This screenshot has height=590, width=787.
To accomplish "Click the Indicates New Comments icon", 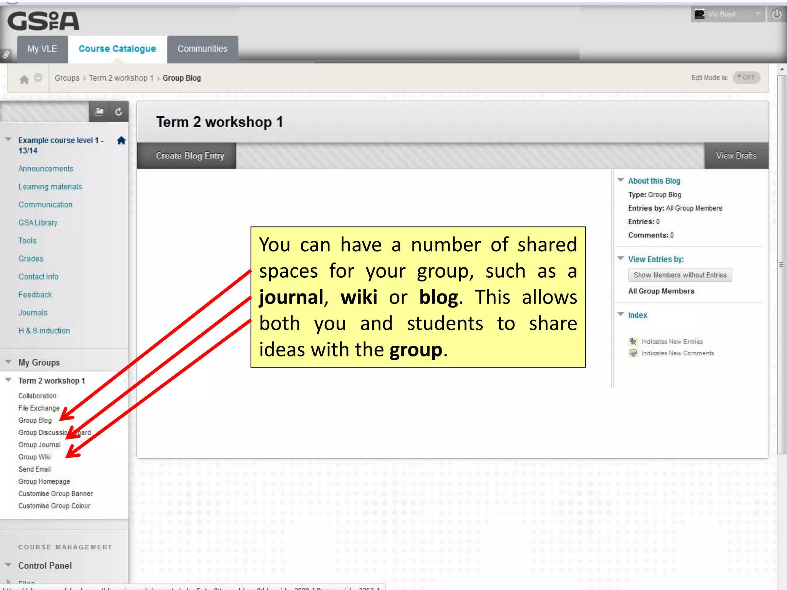I will coord(633,353).
